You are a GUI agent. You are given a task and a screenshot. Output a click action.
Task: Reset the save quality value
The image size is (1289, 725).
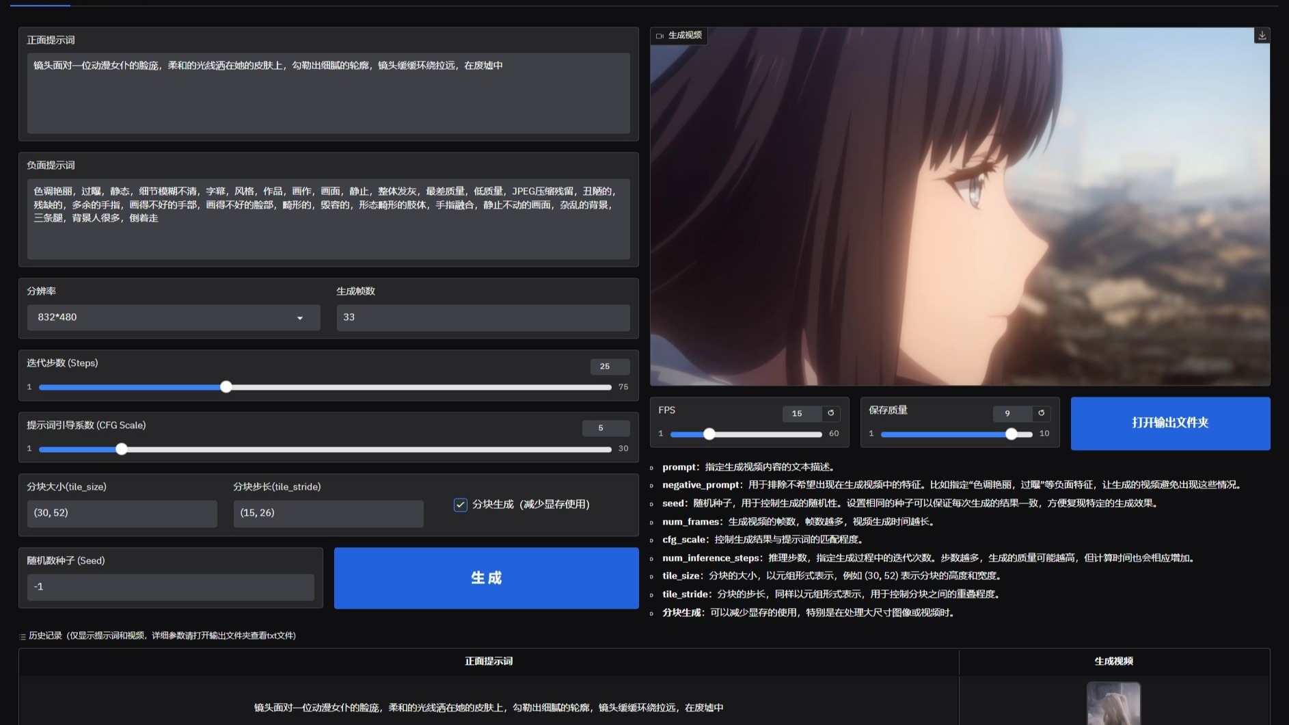[x=1041, y=413]
